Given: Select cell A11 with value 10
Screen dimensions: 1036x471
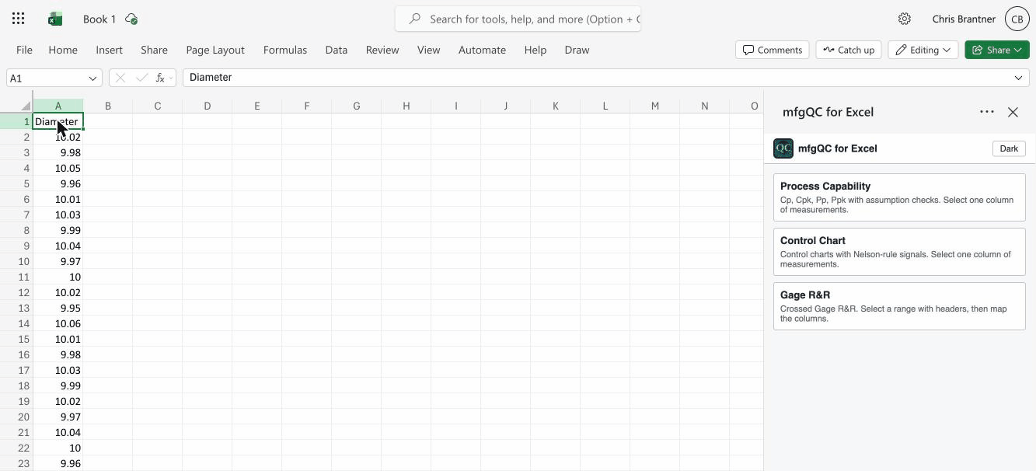Looking at the screenshot, I should point(58,277).
